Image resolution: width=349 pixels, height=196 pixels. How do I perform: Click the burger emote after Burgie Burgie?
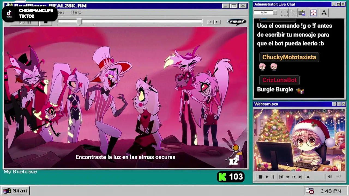pyautogui.click(x=300, y=91)
